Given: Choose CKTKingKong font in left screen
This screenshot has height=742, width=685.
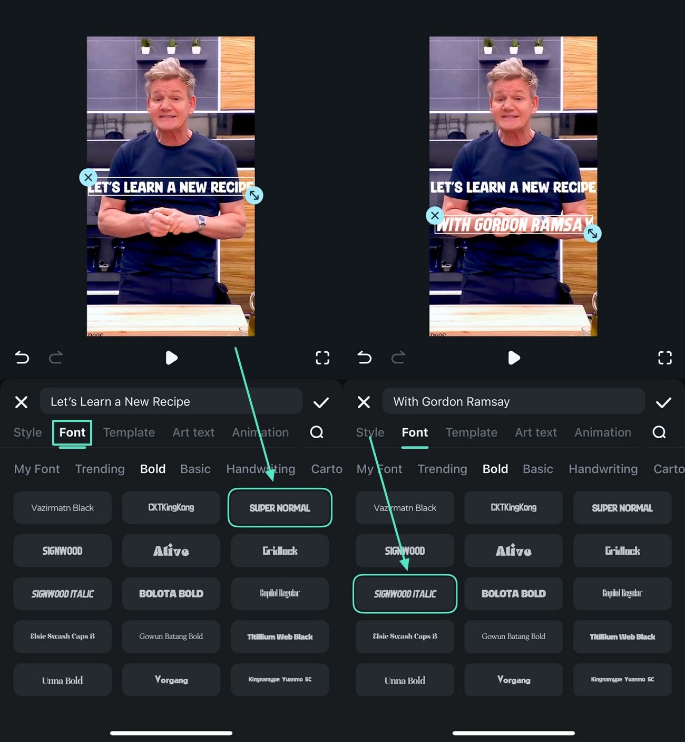Looking at the screenshot, I should point(171,508).
